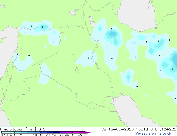The height and width of the screenshot is (136, 177).
Task: Select the 1–2 mm legend color swatch
Action: [18, 132]
